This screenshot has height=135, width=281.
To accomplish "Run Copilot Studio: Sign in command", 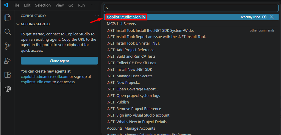I will (191, 17).
